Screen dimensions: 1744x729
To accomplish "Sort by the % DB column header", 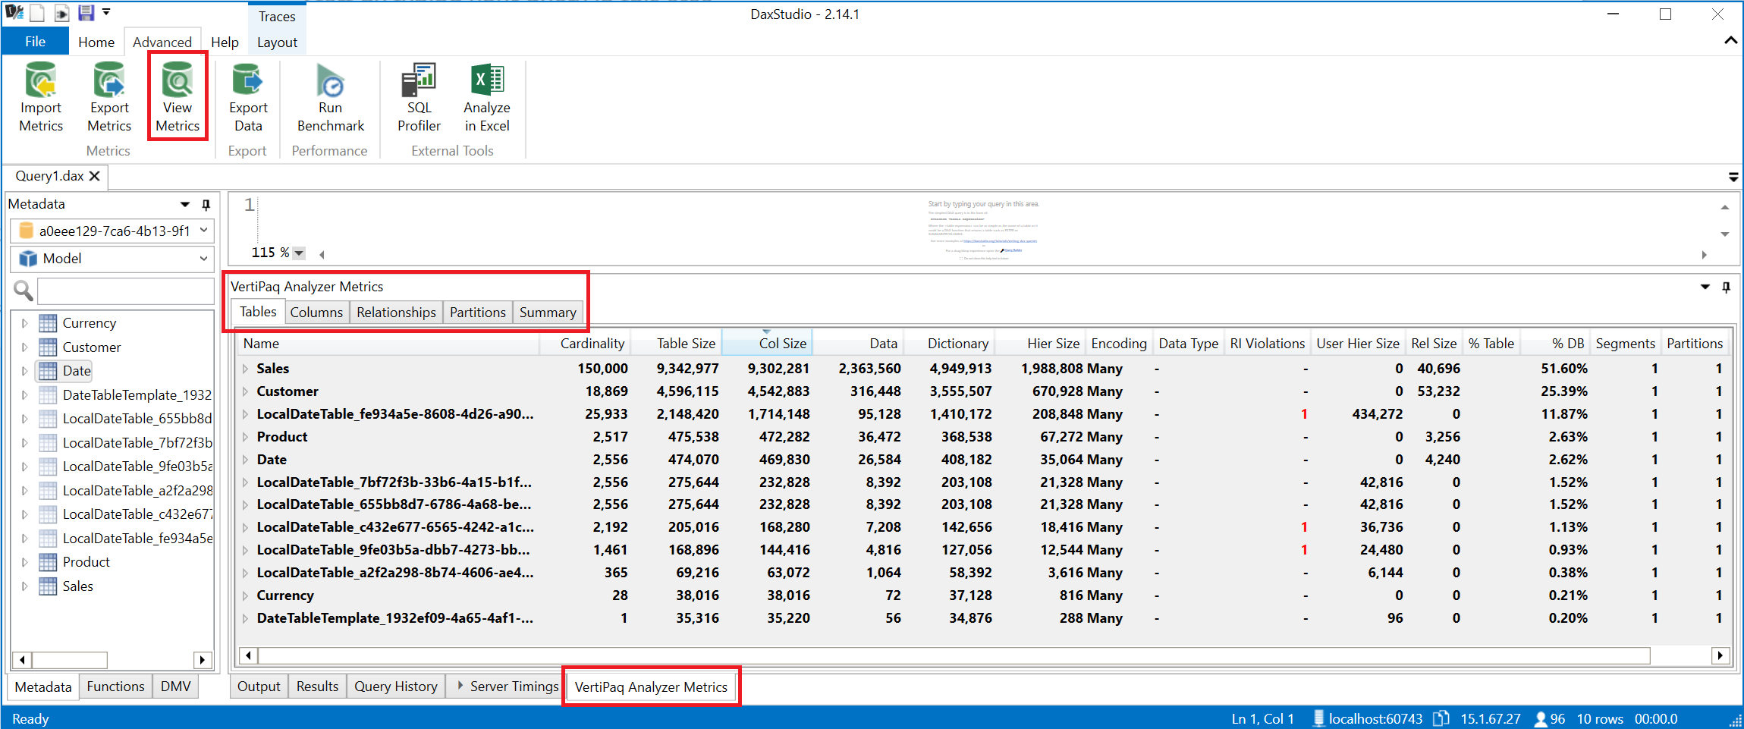I will point(1555,344).
